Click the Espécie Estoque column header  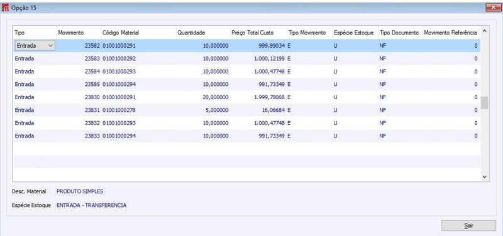point(355,33)
